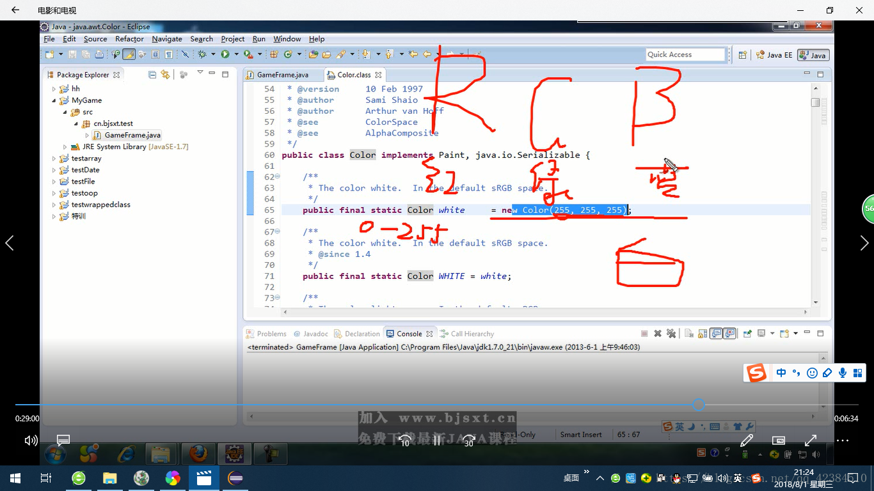Click Eclipse's Debug bug icon
Image resolution: width=874 pixels, height=491 pixels.
pyautogui.click(x=202, y=55)
